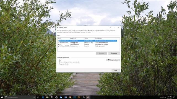The height and width of the screenshot is (99, 177).
Task: Click the Analyze button
Action: 101,53
